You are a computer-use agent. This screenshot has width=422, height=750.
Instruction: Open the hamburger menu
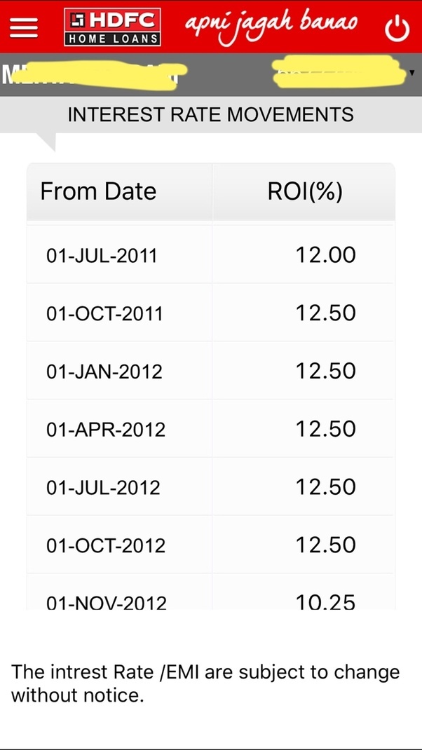[x=23, y=28]
